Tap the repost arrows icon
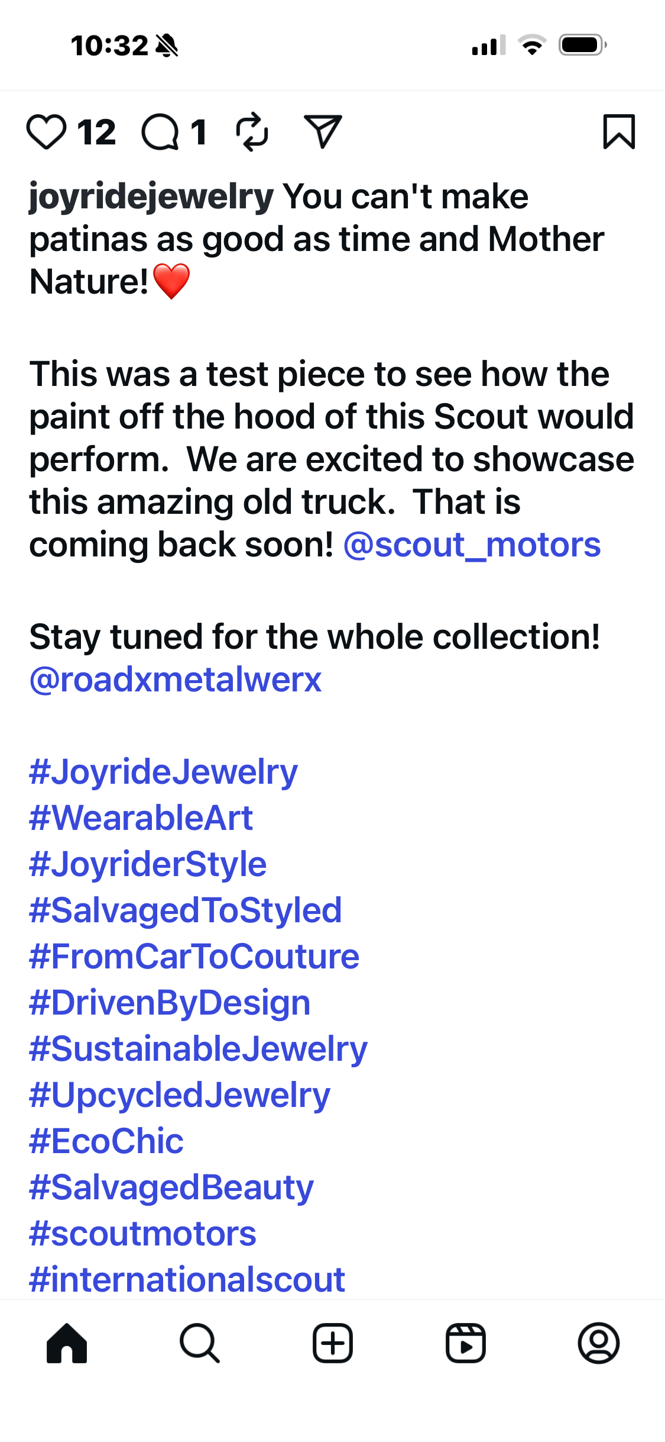The image size is (665, 1442). pos(252,131)
